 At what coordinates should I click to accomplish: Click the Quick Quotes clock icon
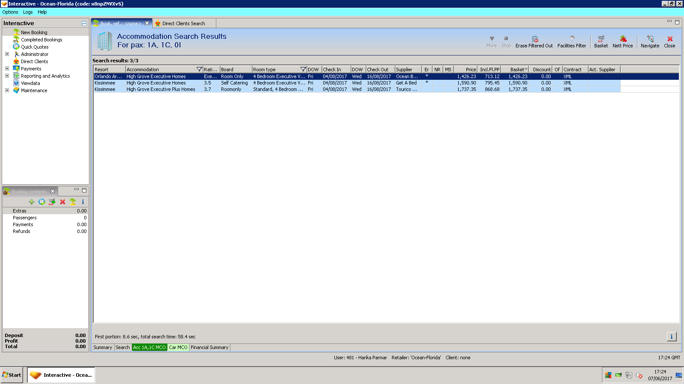point(16,47)
